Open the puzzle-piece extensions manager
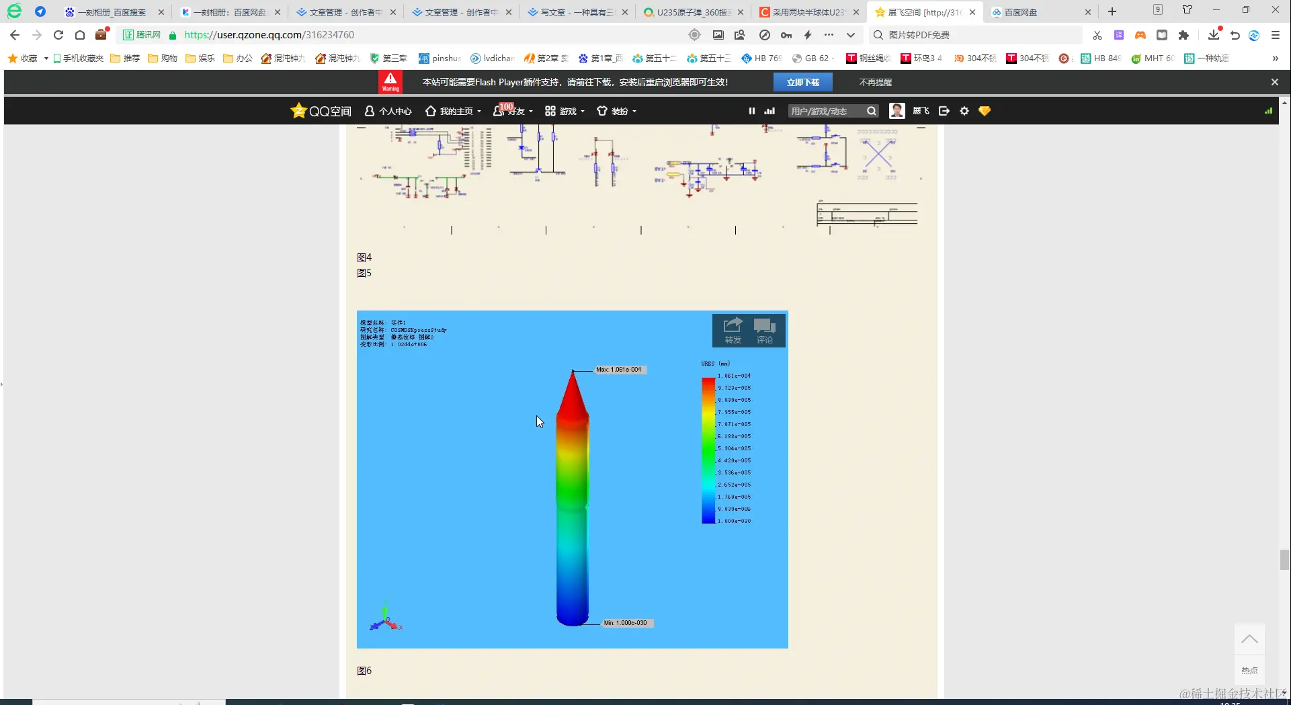The image size is (1291, 705). (1183, 35)
